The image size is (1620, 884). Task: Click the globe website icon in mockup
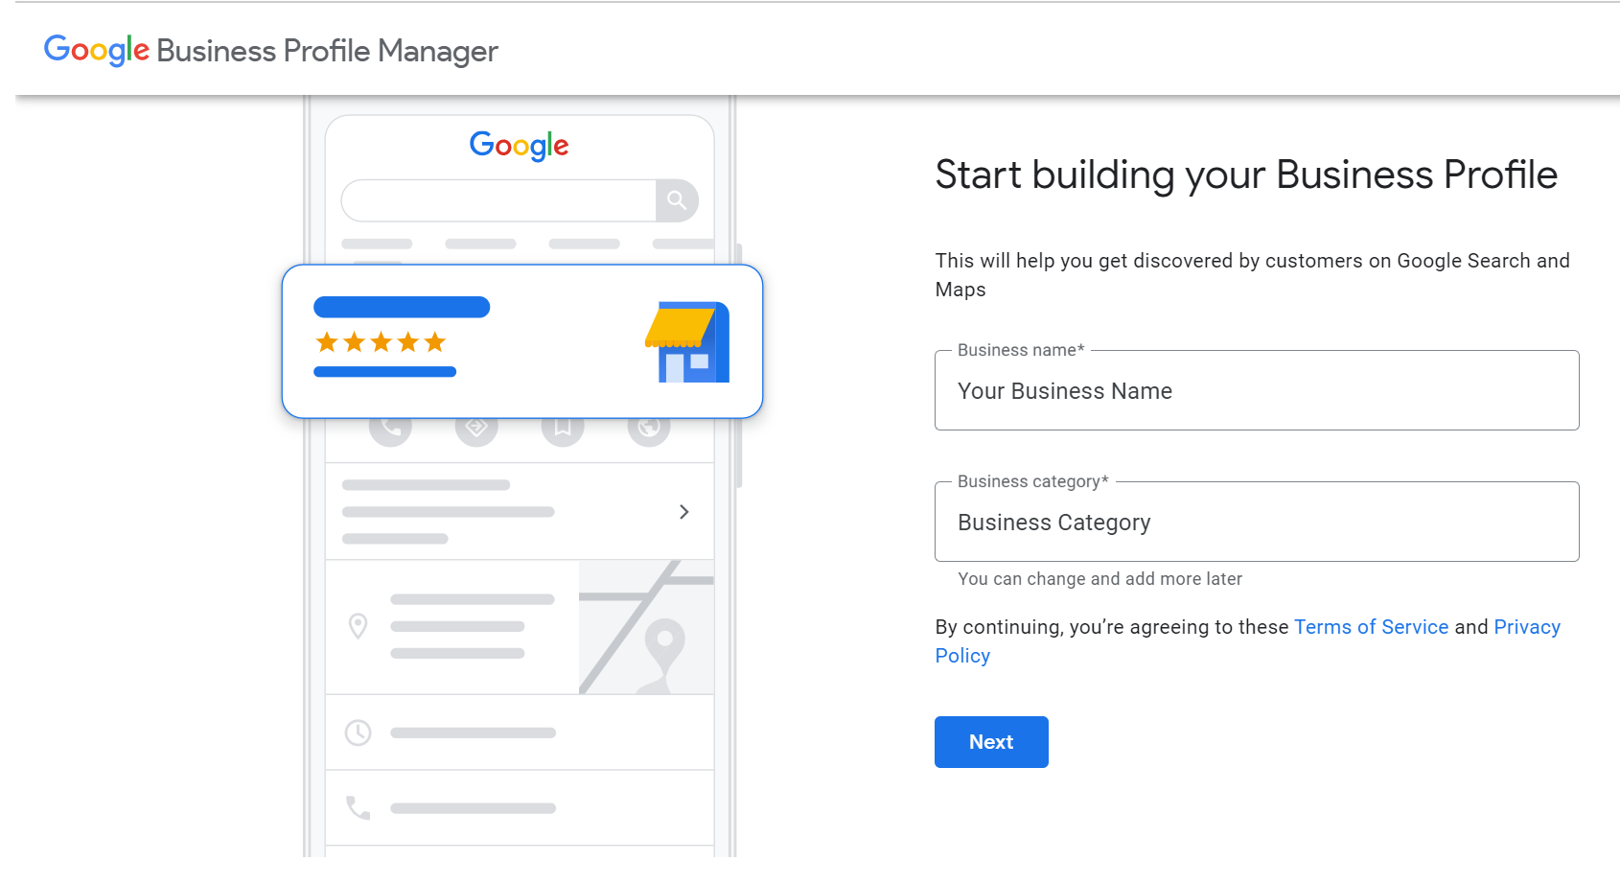[x=649, y=428]
